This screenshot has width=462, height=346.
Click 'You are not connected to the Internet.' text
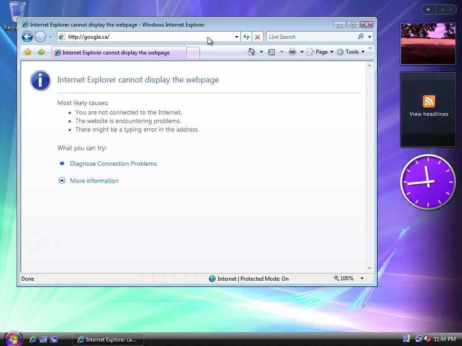129,112
